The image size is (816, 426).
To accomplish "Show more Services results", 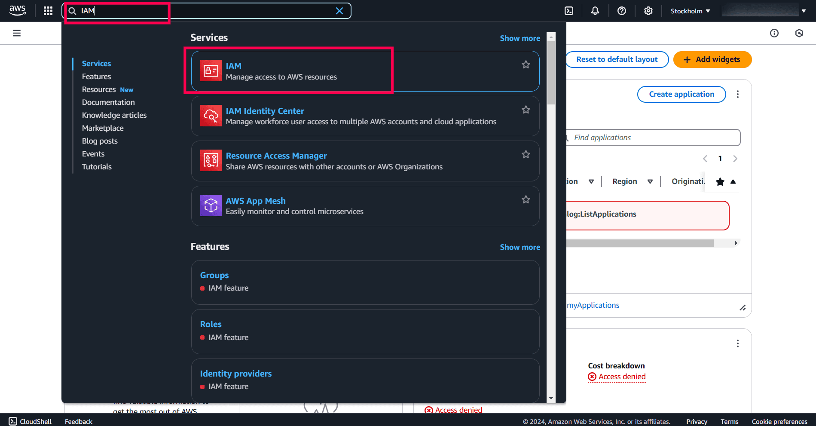I will coord(520,38).
